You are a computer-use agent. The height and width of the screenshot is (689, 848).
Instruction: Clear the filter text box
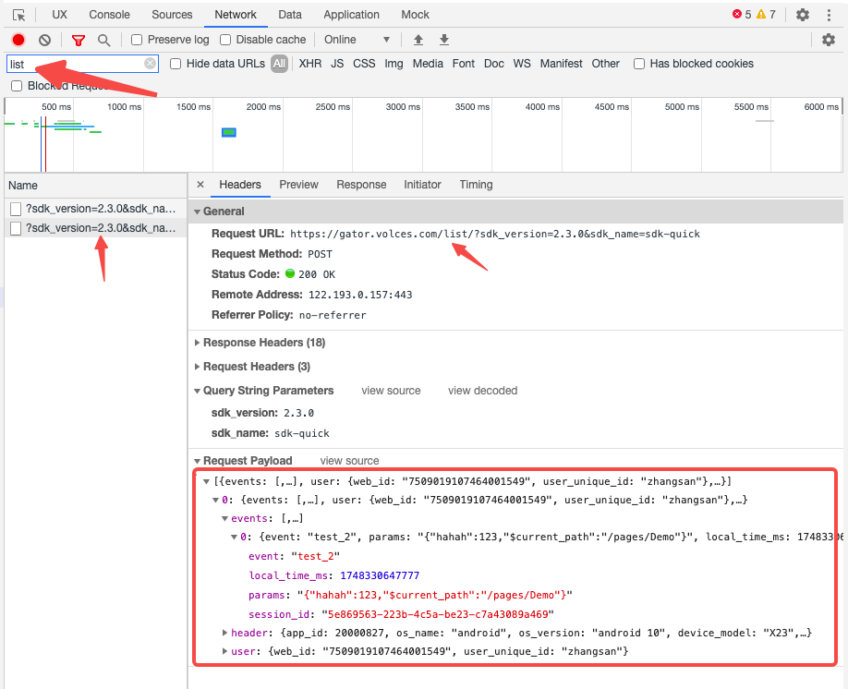click(150, 64)
